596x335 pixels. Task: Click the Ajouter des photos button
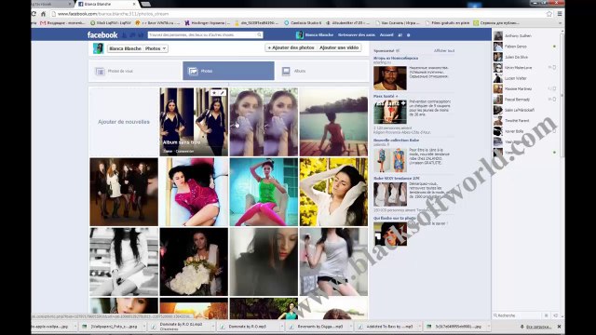coord(291,47)
